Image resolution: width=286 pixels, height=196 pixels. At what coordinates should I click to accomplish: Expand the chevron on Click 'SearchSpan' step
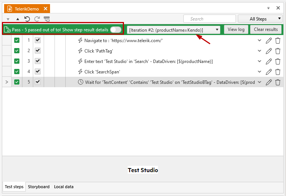click(x=259, y=72)
